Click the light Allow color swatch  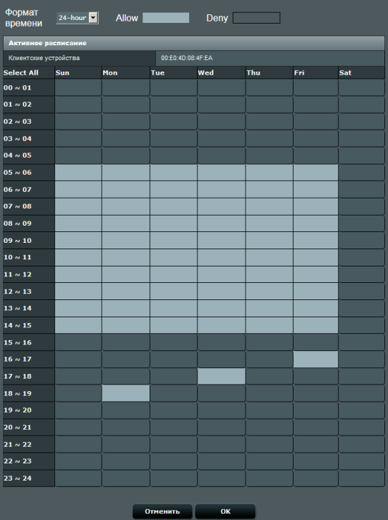coord(165,18)
